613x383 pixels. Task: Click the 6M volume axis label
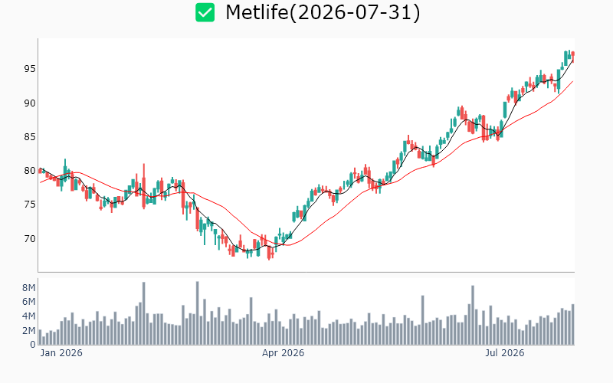tap(28, 302)
